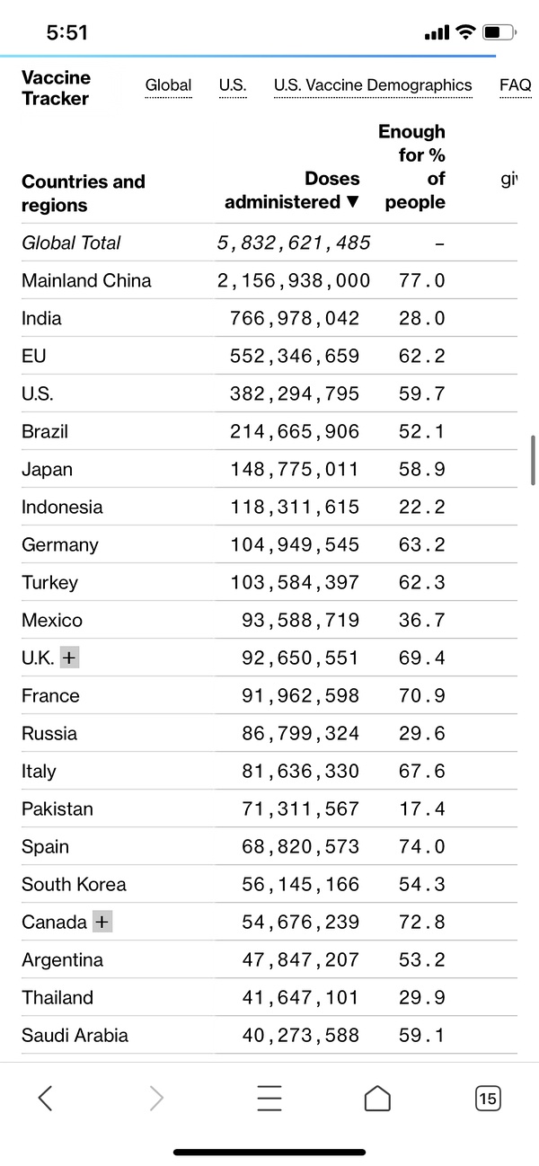This screenshot has height=1166, width=539.
Task: Sort by Doses administered column
Action: tap(292, 190)
